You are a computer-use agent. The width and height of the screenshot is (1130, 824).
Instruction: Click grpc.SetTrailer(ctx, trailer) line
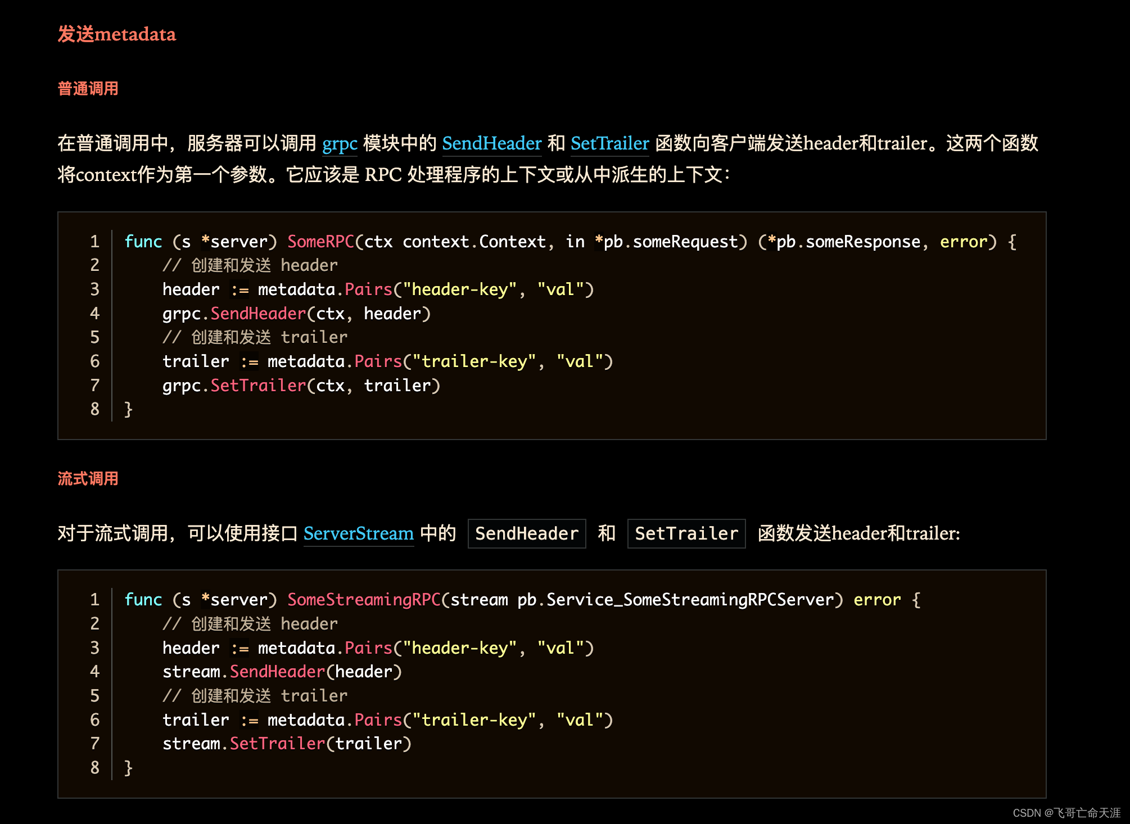click(x=301, y=386)
